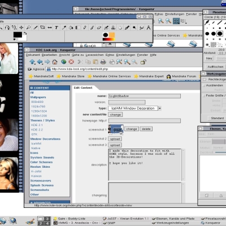Viewport: 226px width, 226px height.
Task: Select the Text tool in GIMP toolbox
Action: point(56,28)
